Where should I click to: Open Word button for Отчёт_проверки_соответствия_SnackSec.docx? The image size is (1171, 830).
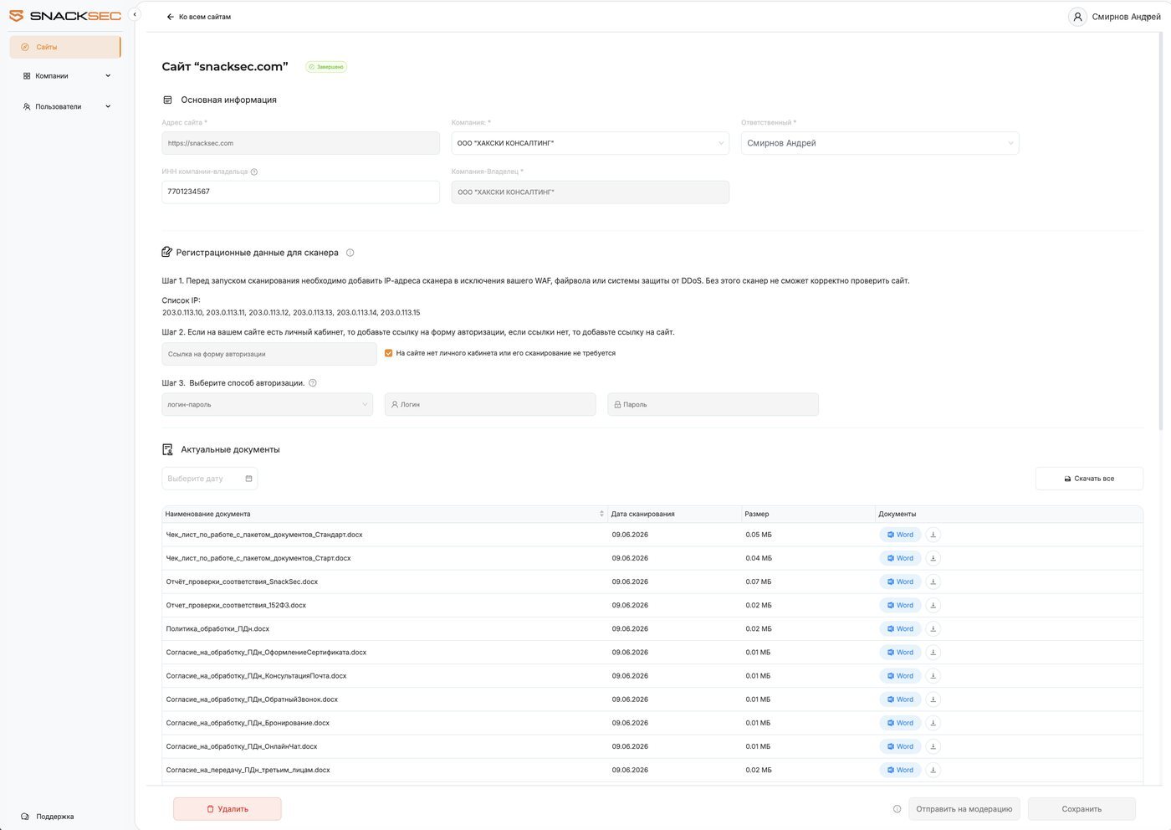(900, 582)
